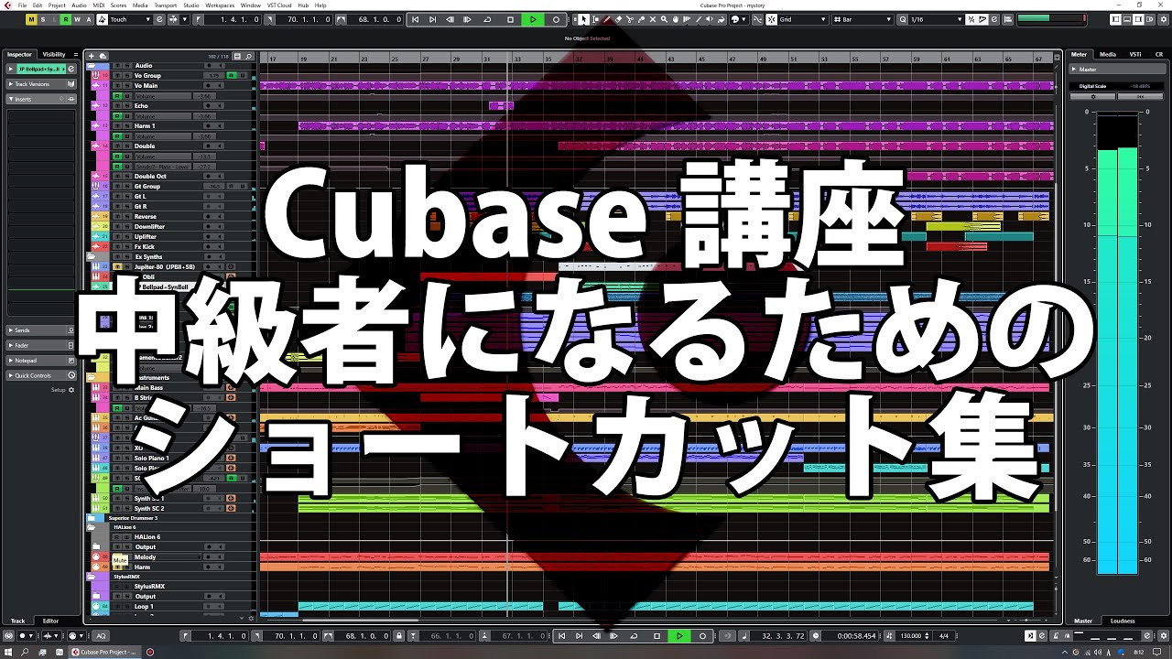Screen dimensions: 1172x659
Task: Click the tempo value 130.000
Action: [910, 636]
